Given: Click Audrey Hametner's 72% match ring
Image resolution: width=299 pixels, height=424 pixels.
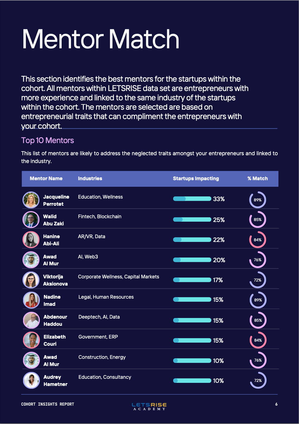Looking at the screenshot, I should (x=258, y=380).
